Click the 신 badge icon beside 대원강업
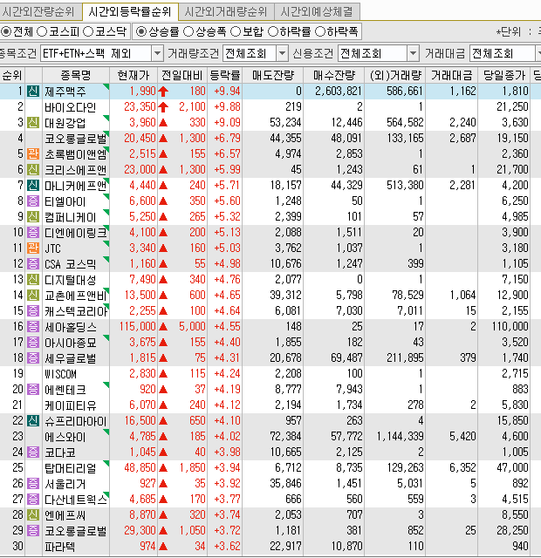Viewport: 541px width, 558px height. point(33,123)
